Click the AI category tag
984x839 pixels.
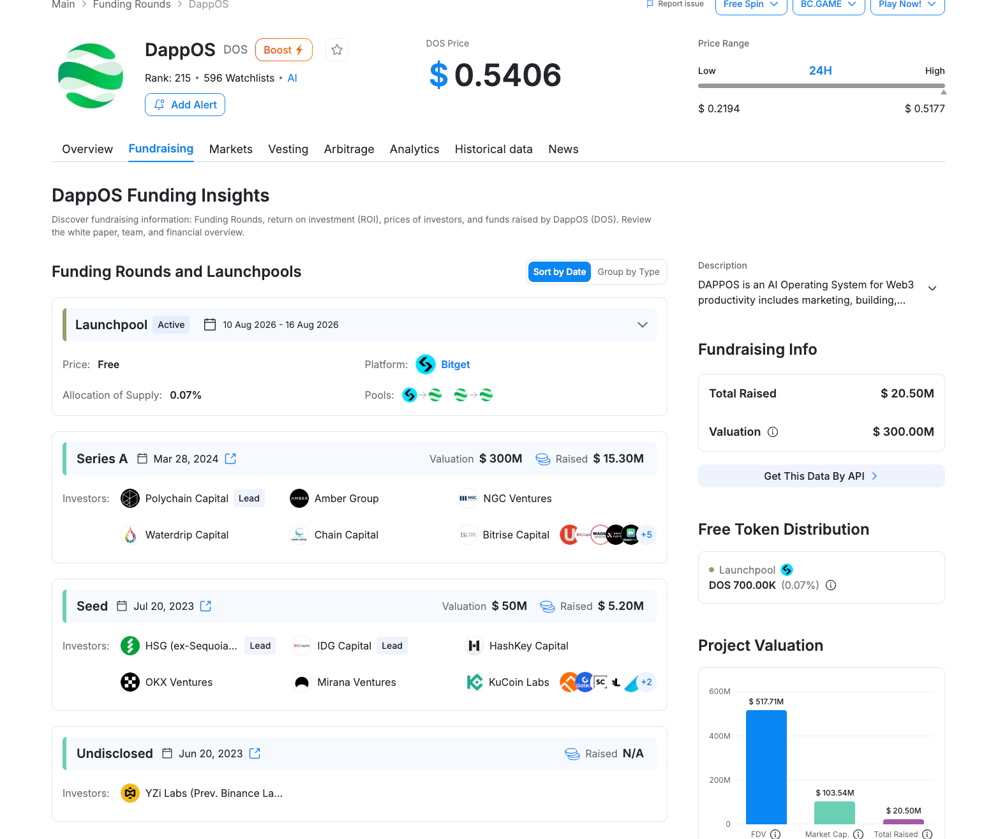click(292, 78)
